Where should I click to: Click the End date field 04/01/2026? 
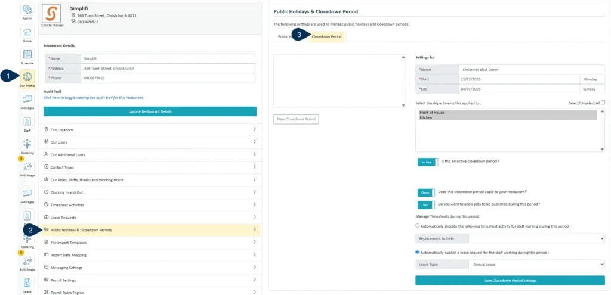pyautogui.click(x=520, y=89)
